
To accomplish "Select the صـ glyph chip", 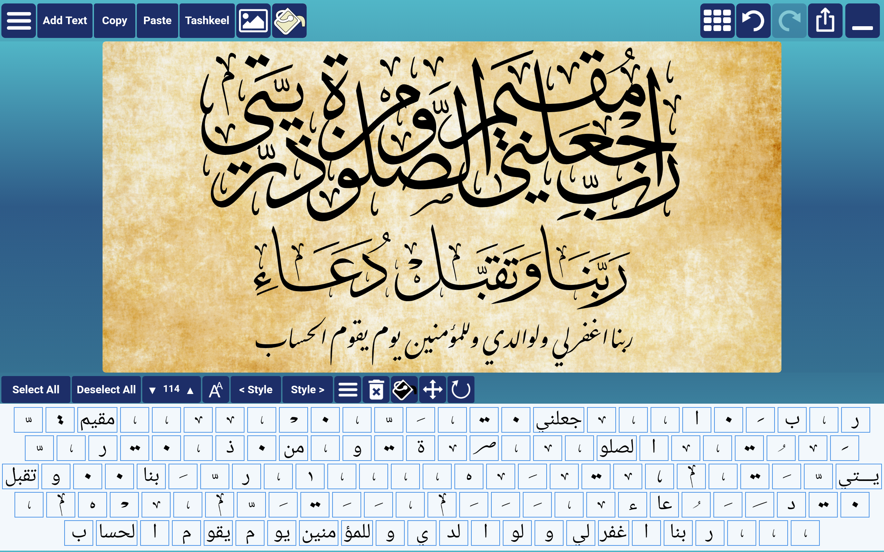I will [x=484, y=448].
